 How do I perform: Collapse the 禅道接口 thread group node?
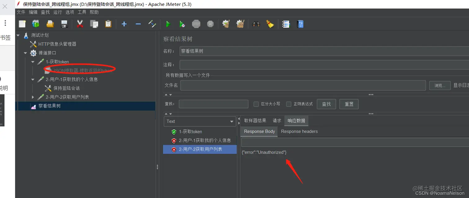[25, 53]
